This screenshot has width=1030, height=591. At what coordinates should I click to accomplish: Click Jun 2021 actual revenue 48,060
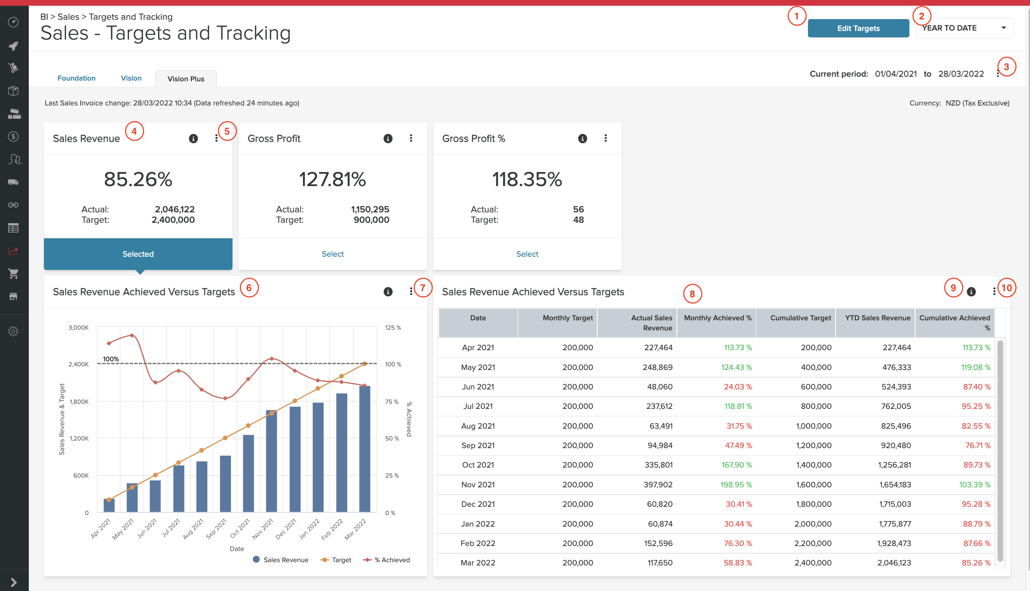[659, 387]
